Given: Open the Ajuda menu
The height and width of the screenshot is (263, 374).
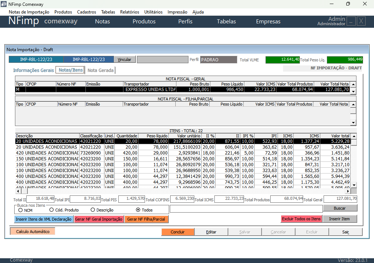Looking at the screenshot, I should (198, 12).
